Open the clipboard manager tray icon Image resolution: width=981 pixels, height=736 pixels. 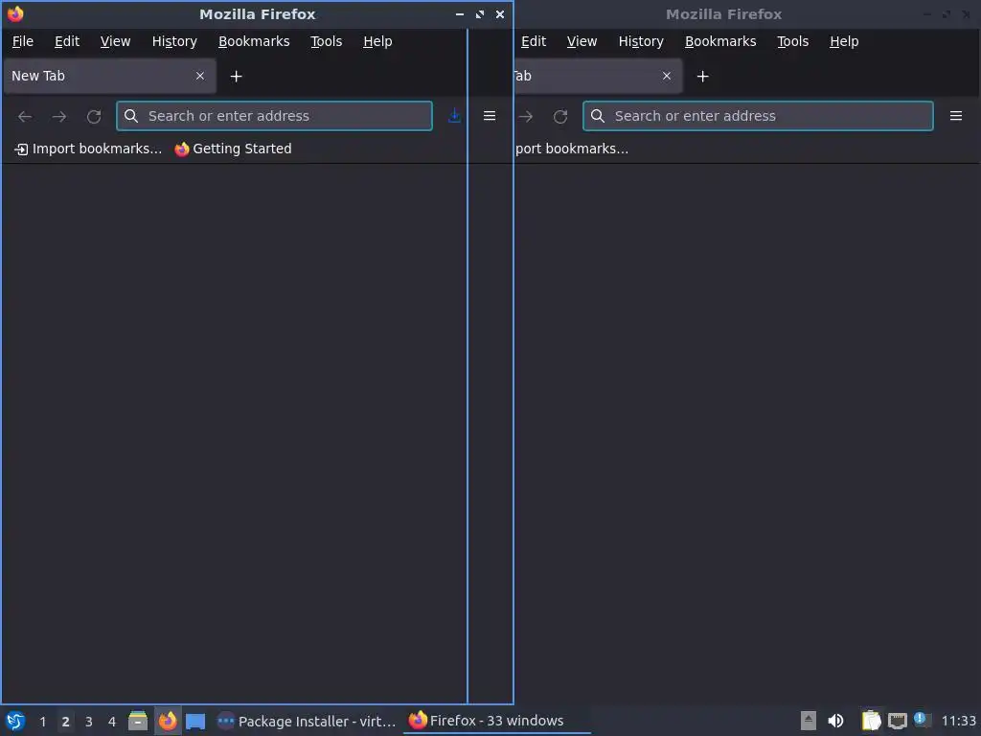click(871, 721)
